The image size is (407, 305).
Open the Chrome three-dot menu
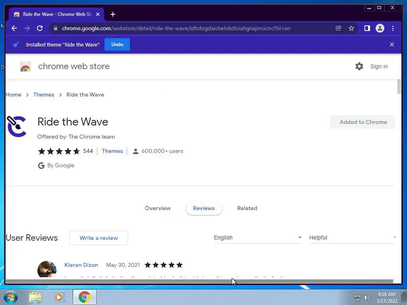click(x=393, y=28)
